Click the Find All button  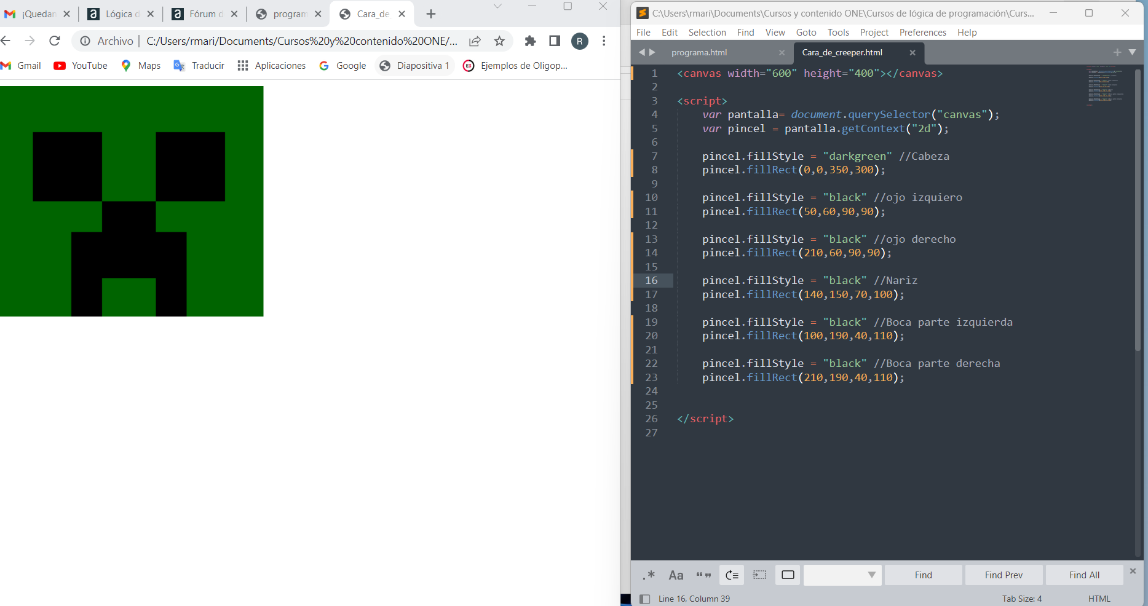pos(1084,575)
